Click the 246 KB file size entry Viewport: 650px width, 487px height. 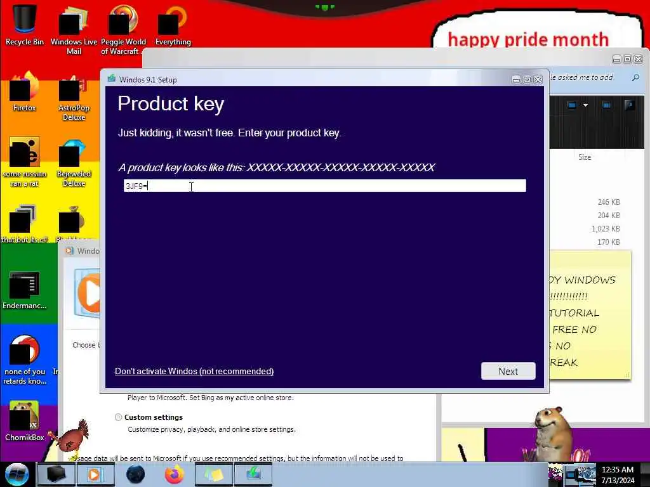coord(609,202)
